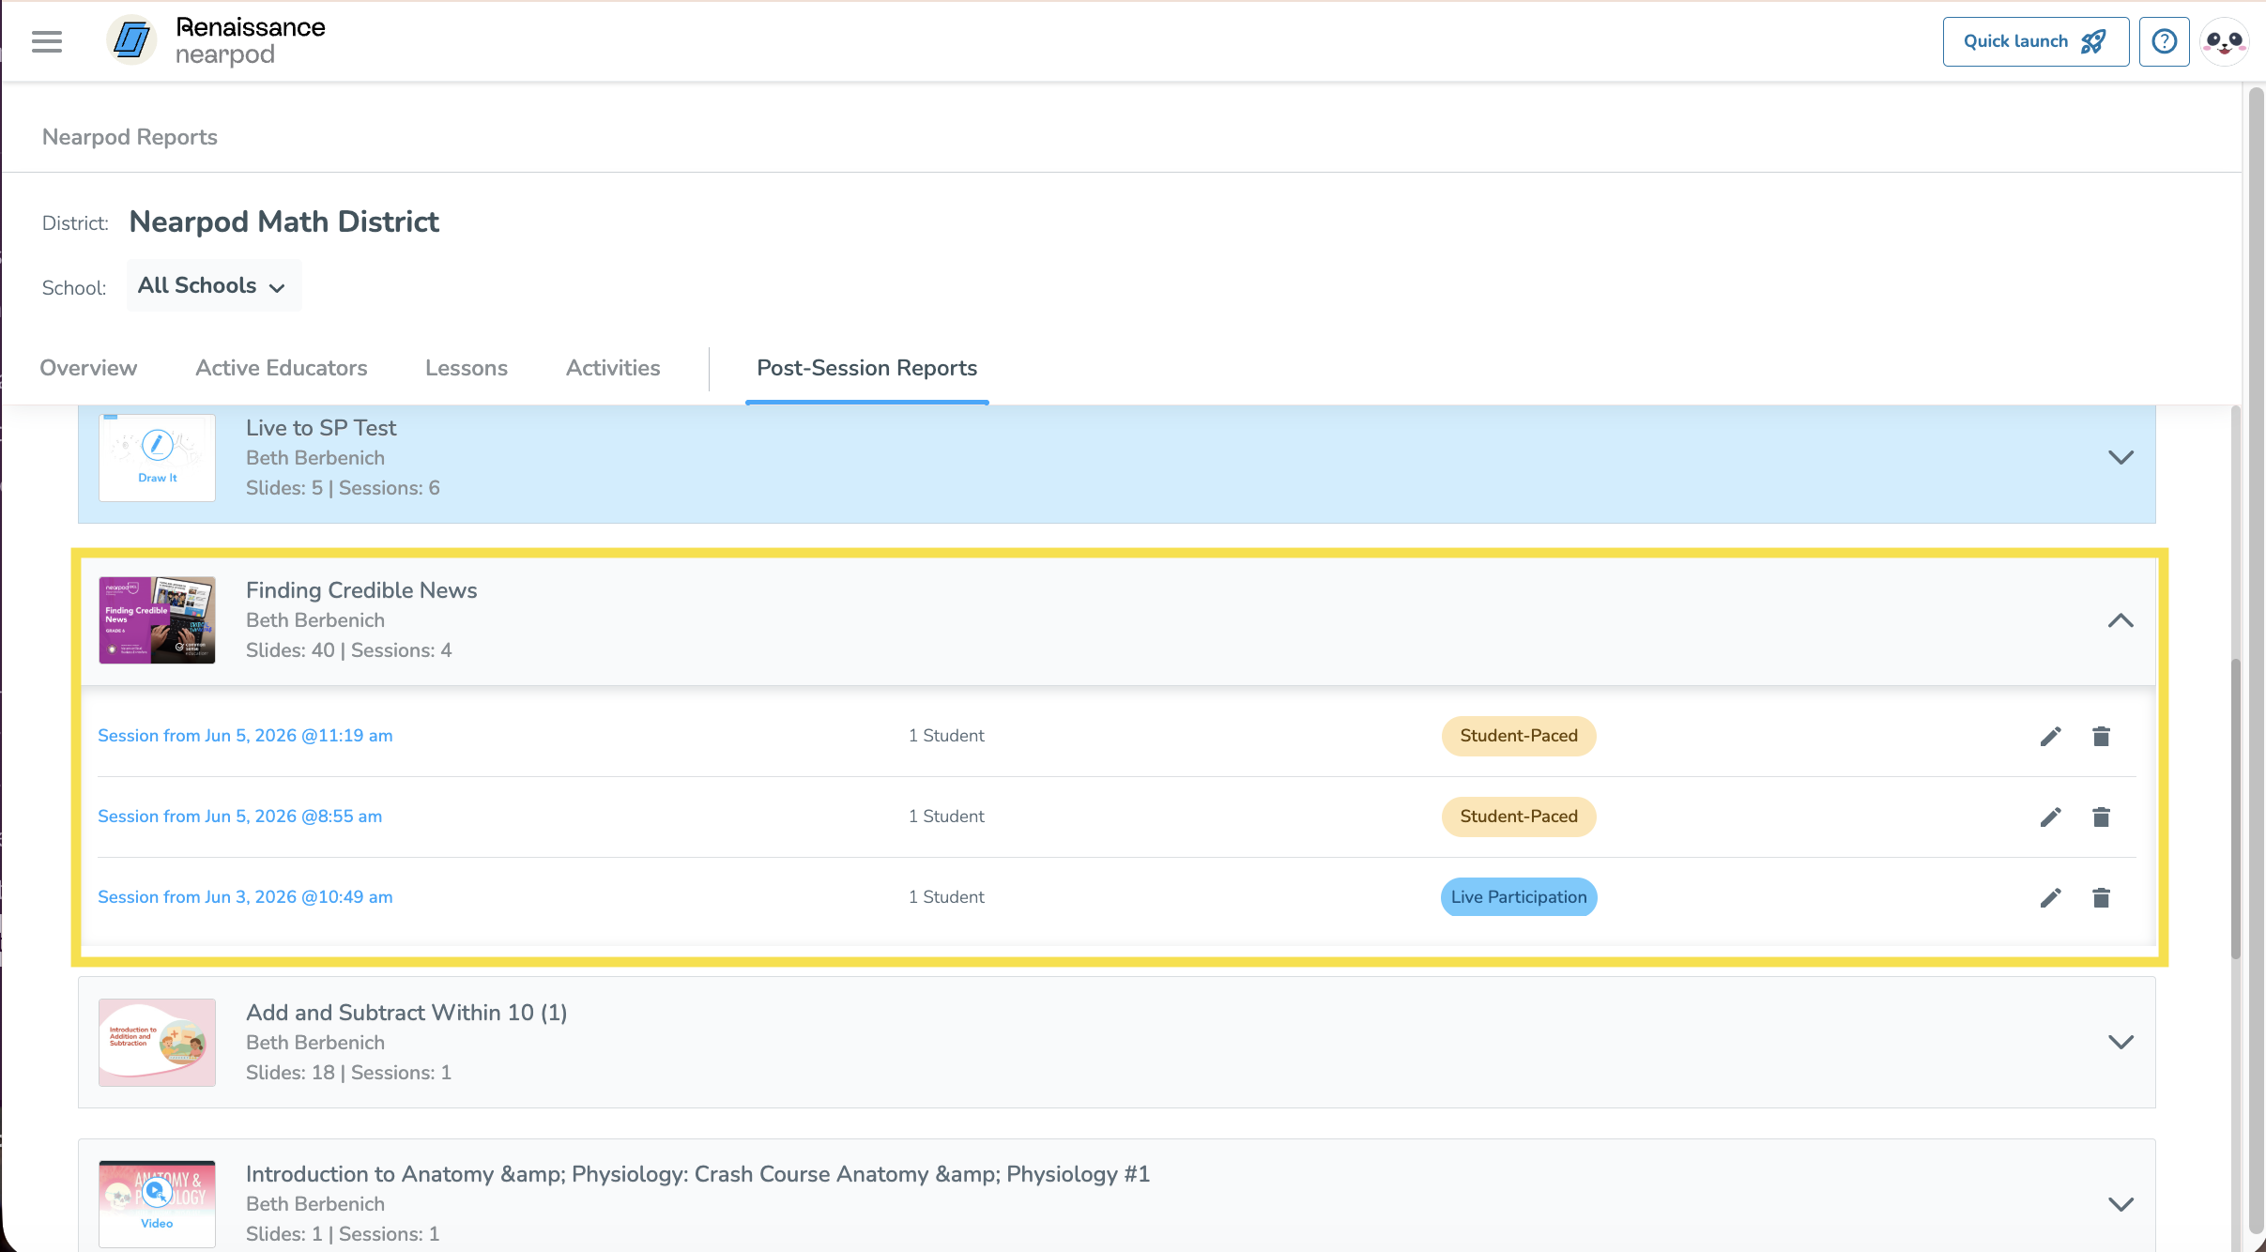
Task: Click the Finding Credible News title
Action: [361, 590]
